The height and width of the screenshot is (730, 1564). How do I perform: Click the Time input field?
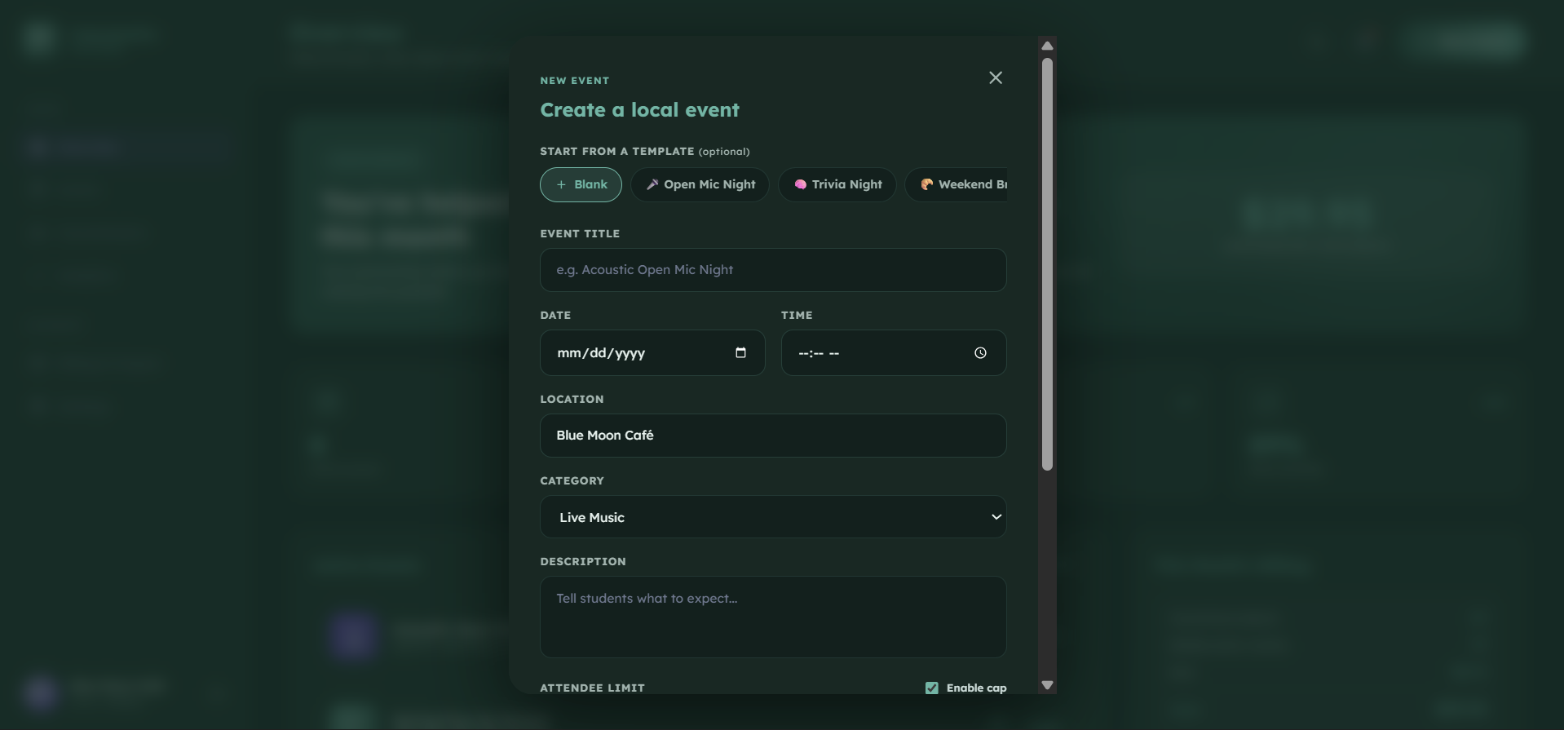(x=894, y=352)
